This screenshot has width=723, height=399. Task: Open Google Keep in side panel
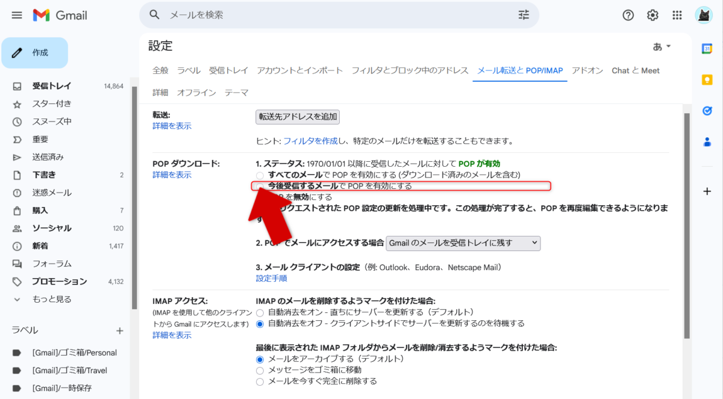click(707, 79)
